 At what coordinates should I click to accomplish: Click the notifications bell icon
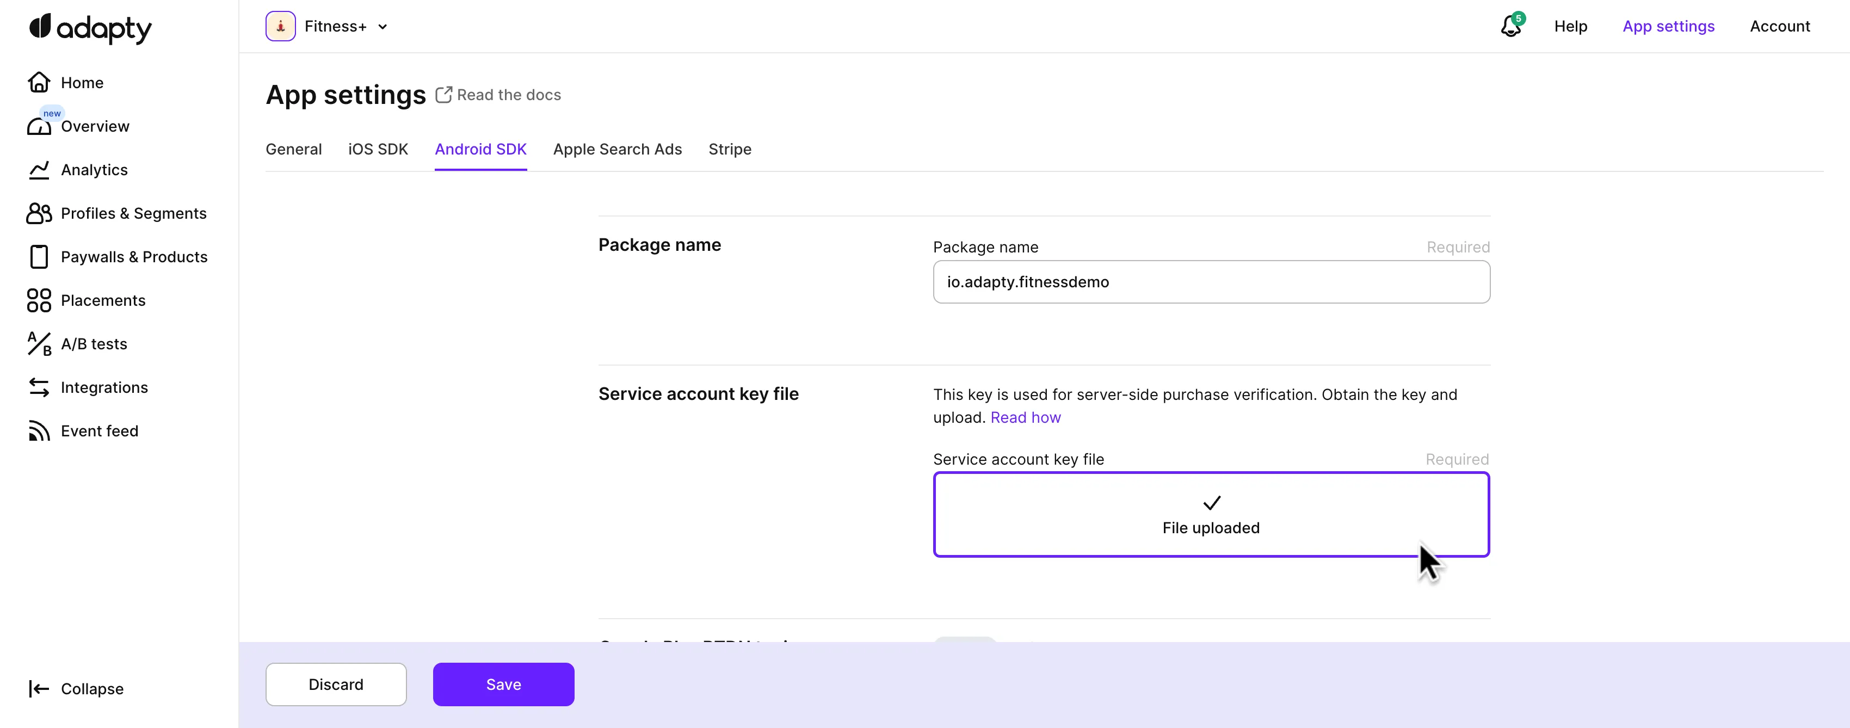pos(1511,27)
